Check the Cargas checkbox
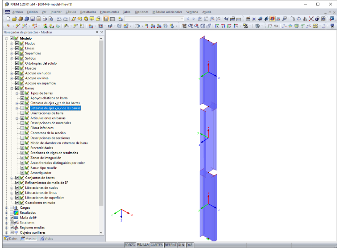Screen dimensions: 339x248 [12, 207]
